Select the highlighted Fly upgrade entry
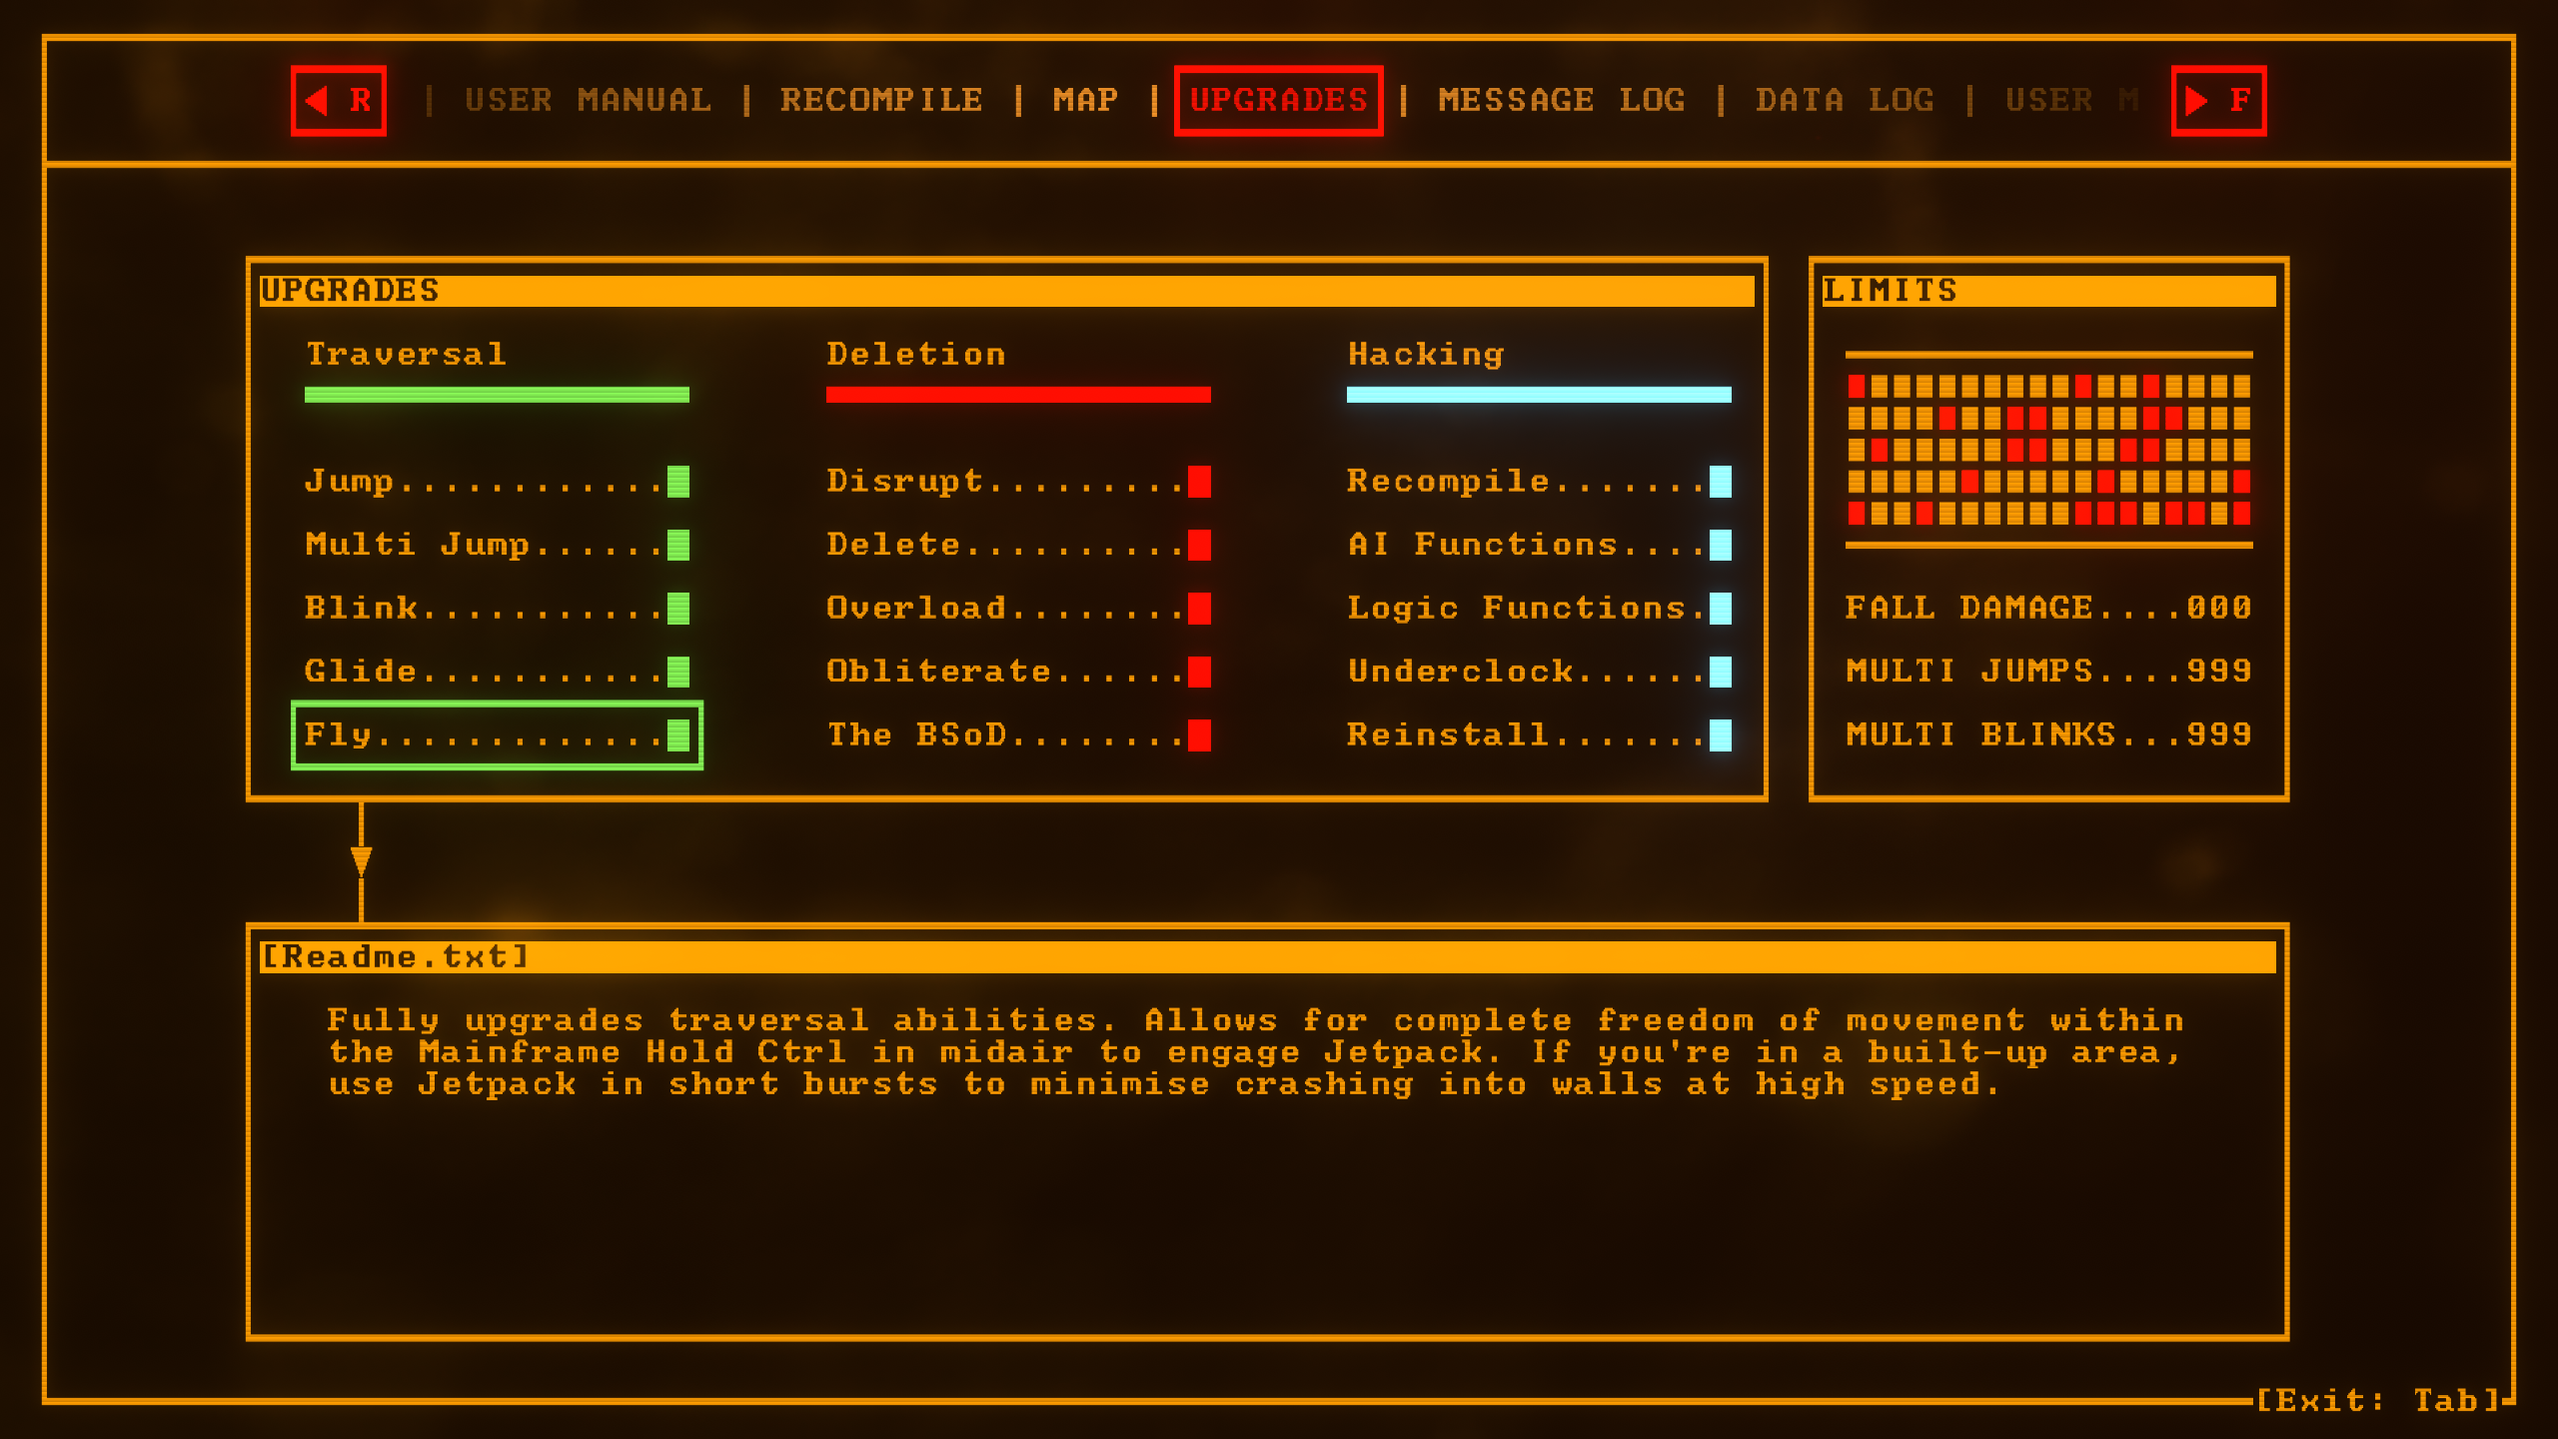The height and width of the screenshot is (1439, 2558). pos(496,735)
